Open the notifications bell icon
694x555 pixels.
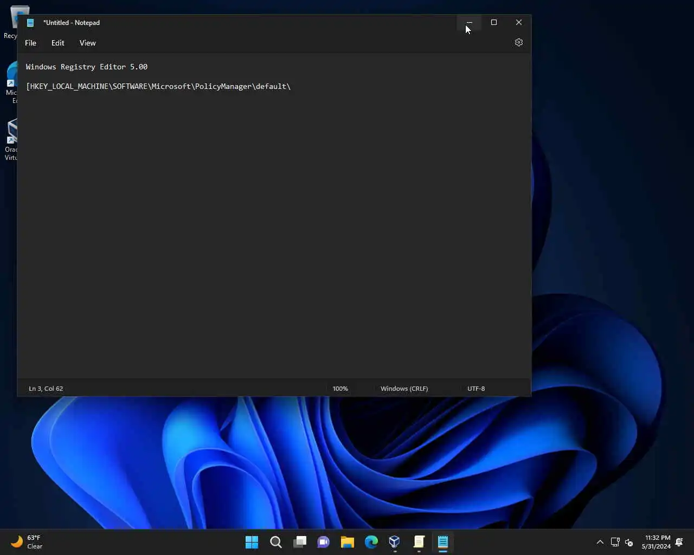pos(679,542)
